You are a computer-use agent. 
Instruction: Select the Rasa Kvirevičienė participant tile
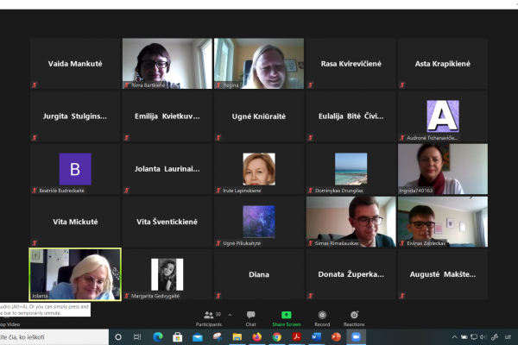(x=351, y=63)
